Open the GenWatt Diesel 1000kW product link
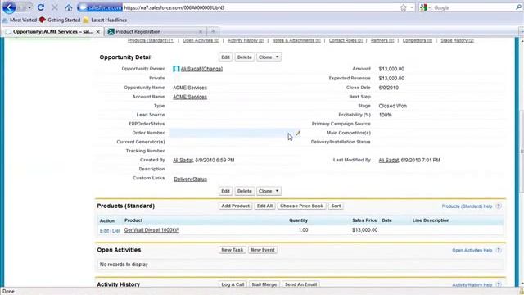 (151, 230)
